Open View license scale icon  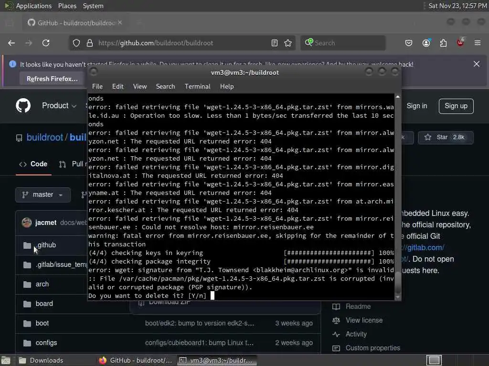click(336, 320)
